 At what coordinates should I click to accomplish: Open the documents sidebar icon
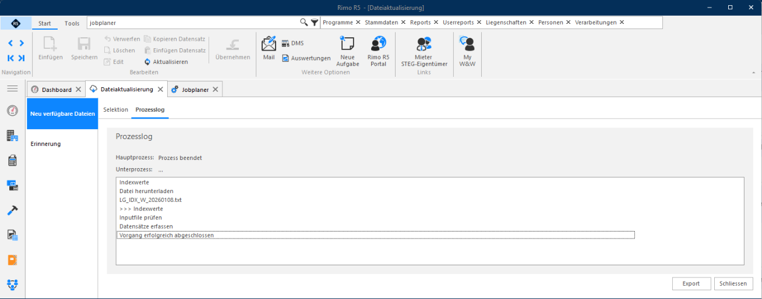[x=12, y=235]
